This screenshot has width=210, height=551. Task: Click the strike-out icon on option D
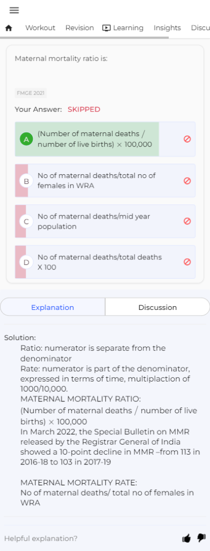(187, 262)
